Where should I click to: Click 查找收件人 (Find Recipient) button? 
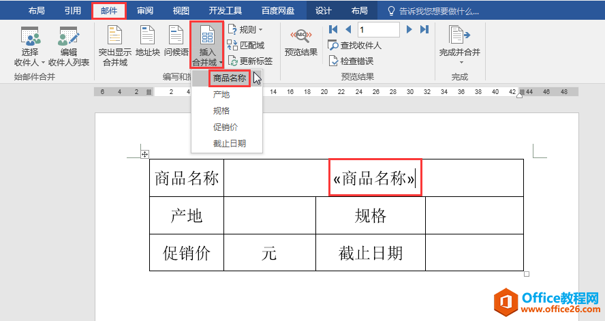(355, 45)
